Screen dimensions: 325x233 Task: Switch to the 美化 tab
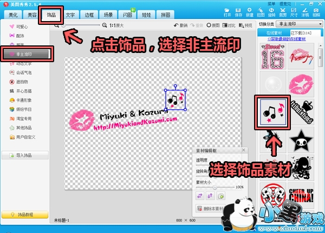coord(13,15)
